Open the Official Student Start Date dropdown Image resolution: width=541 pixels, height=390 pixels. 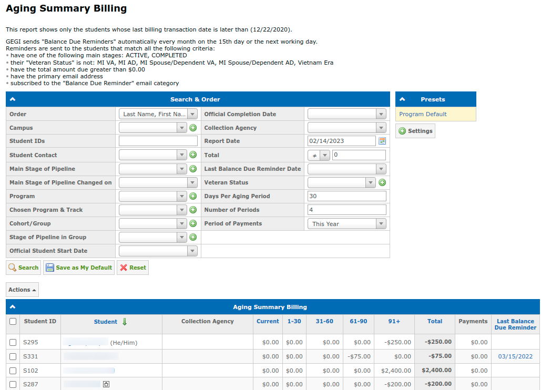pos(158,251)
